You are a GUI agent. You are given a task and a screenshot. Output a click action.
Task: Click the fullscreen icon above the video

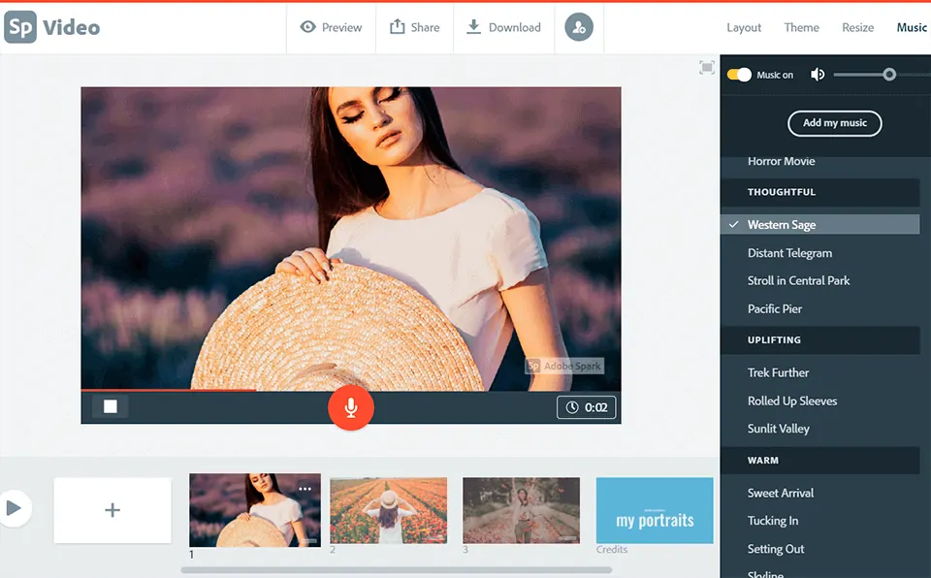(707, 68)
